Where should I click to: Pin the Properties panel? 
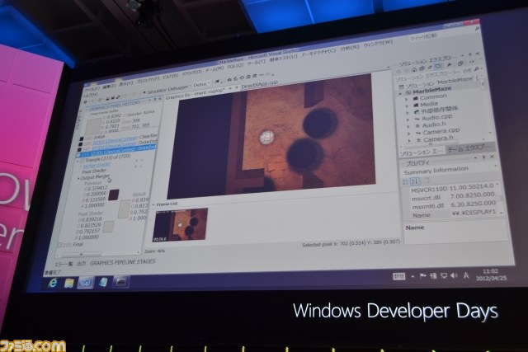point(484,157)
